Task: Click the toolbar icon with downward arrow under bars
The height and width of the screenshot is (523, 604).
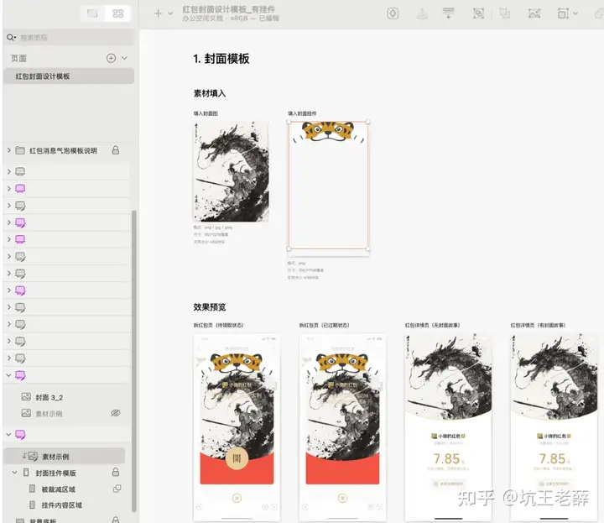Action: pyautogui.click(x=448, y=13)
